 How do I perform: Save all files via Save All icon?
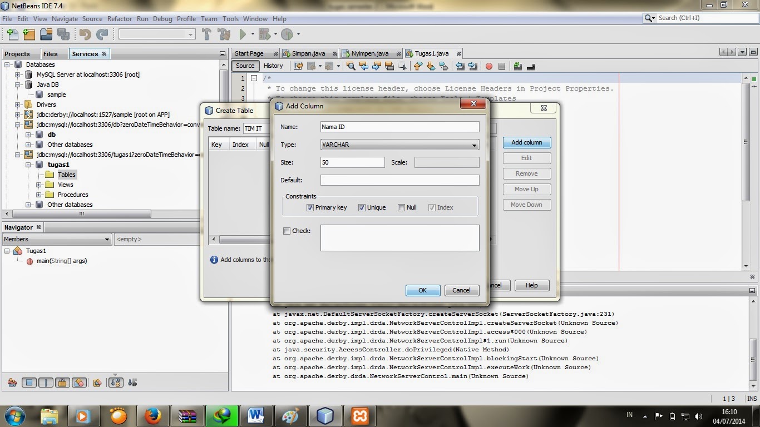tap(63, 34)
